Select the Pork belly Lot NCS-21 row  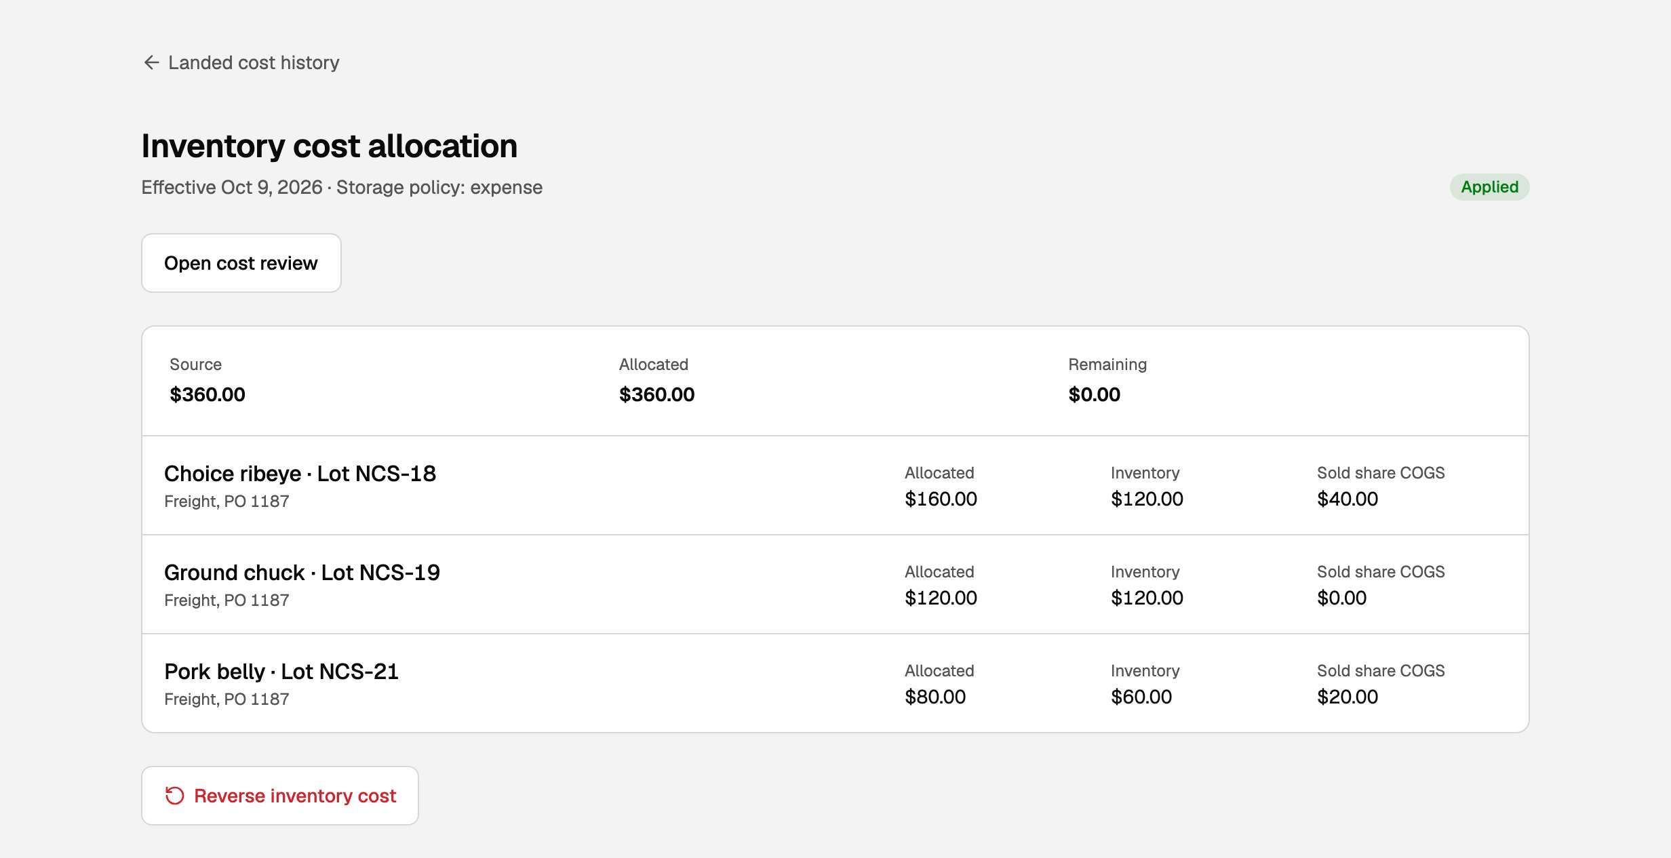(x=835, y=683)
